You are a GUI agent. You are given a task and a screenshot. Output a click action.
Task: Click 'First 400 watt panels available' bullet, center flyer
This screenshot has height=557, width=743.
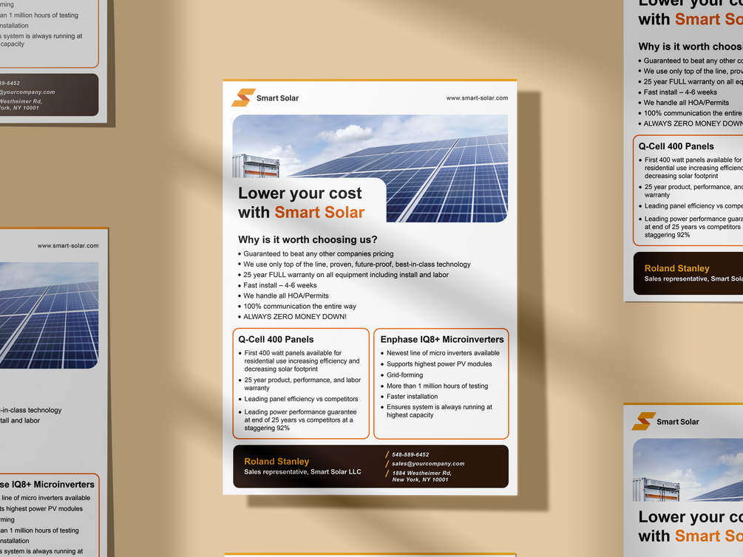[x=302, y=361]
